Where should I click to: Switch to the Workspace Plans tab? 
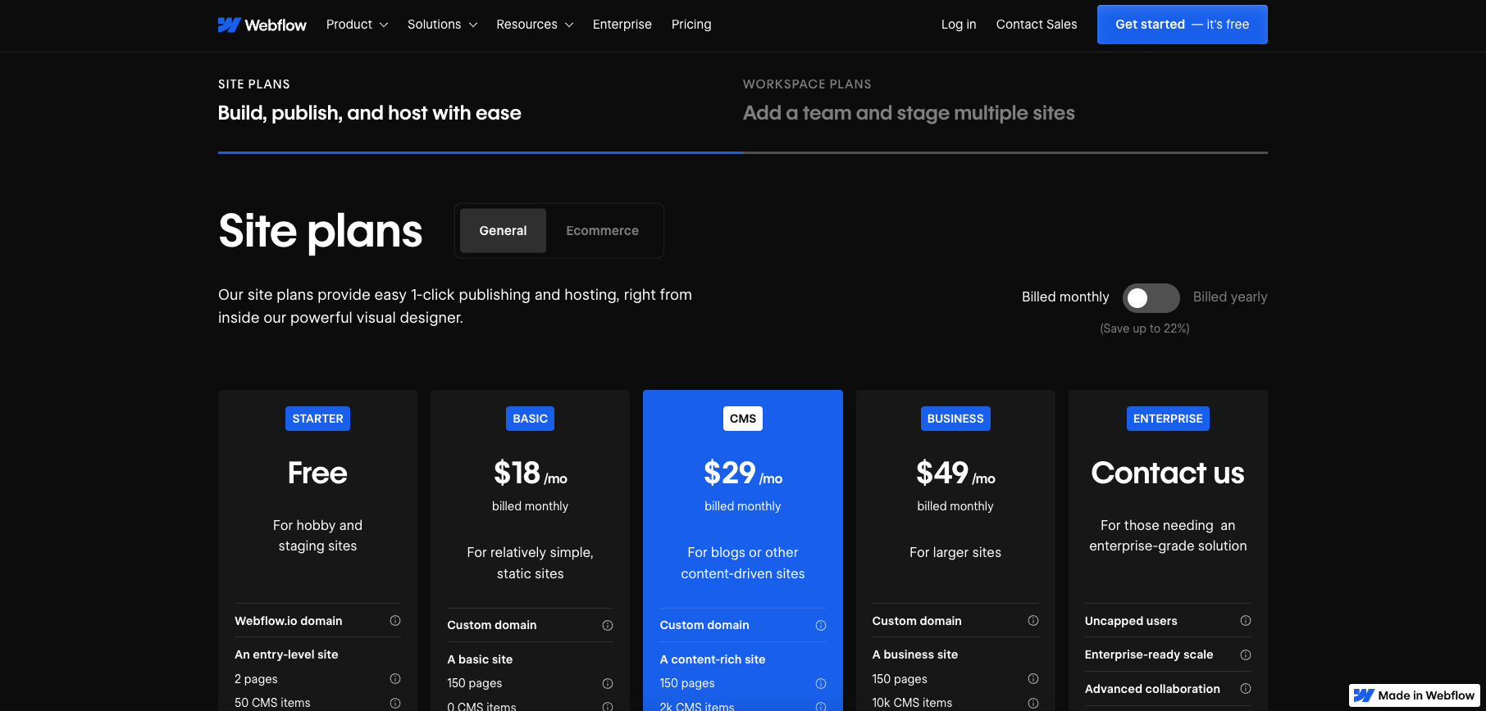[x=908, y=102]
